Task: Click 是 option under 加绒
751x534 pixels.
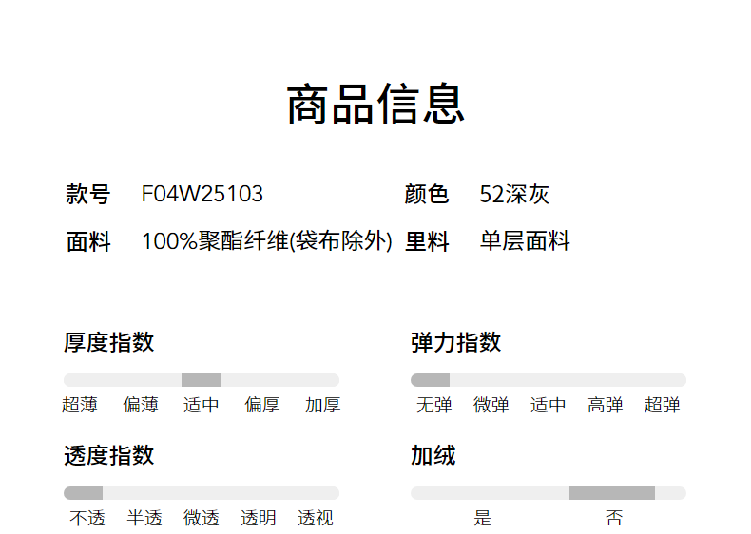Action: 483,518
